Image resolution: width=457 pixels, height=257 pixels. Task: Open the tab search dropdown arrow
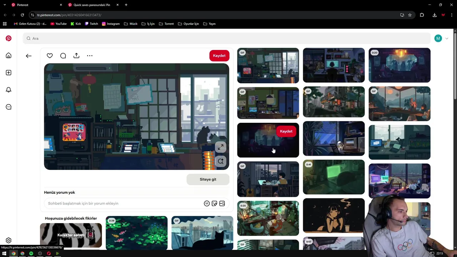point(5,5)
